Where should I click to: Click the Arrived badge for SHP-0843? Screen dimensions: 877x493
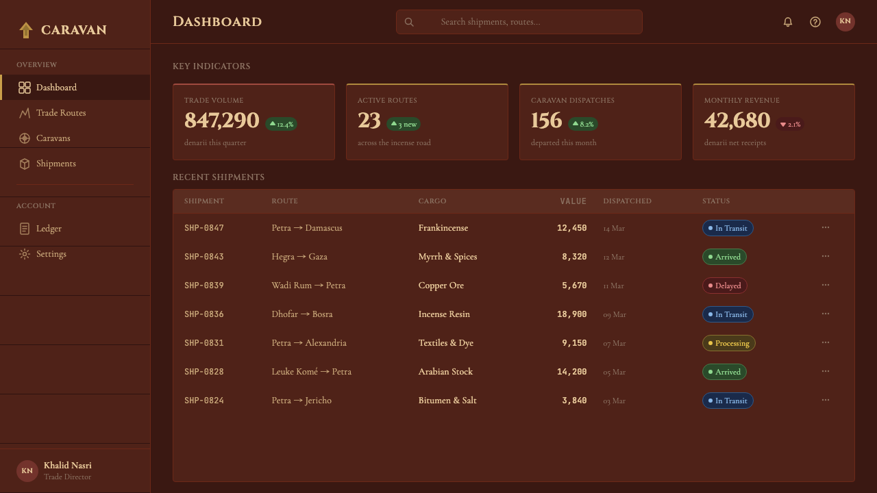coord(724,257)
